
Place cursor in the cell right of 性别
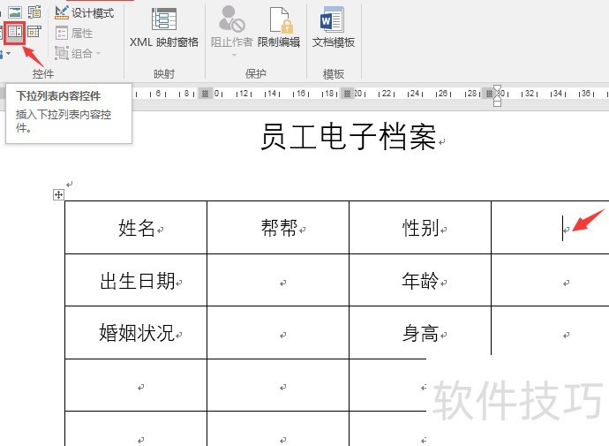pos(550,228)
